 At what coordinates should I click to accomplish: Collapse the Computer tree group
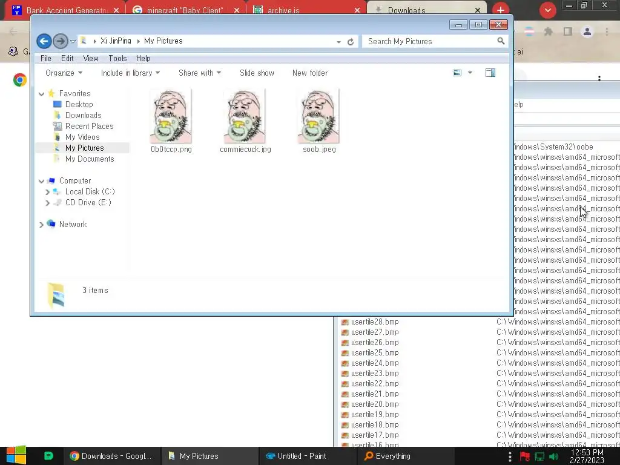point(42,181)
